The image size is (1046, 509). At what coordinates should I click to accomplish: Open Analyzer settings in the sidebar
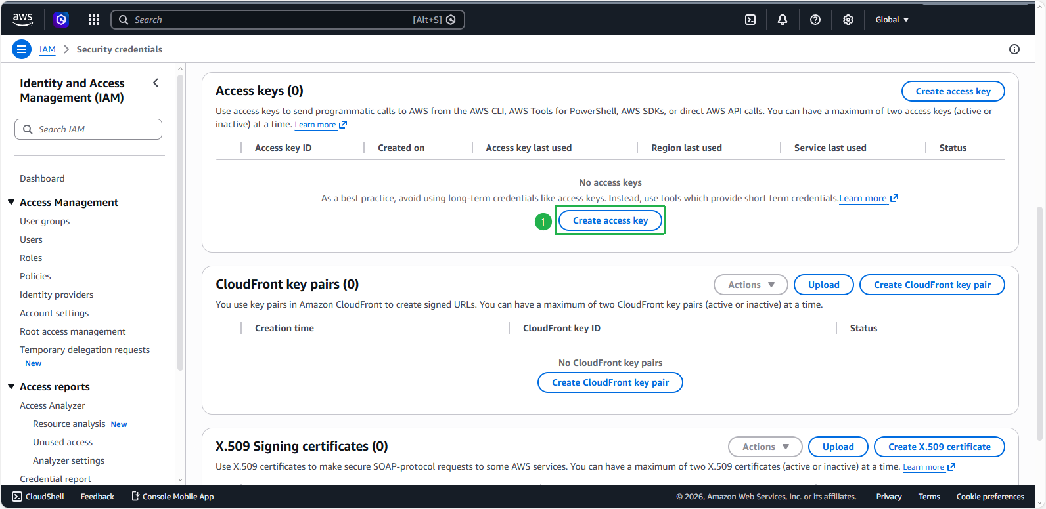click(x=69, y=460)
